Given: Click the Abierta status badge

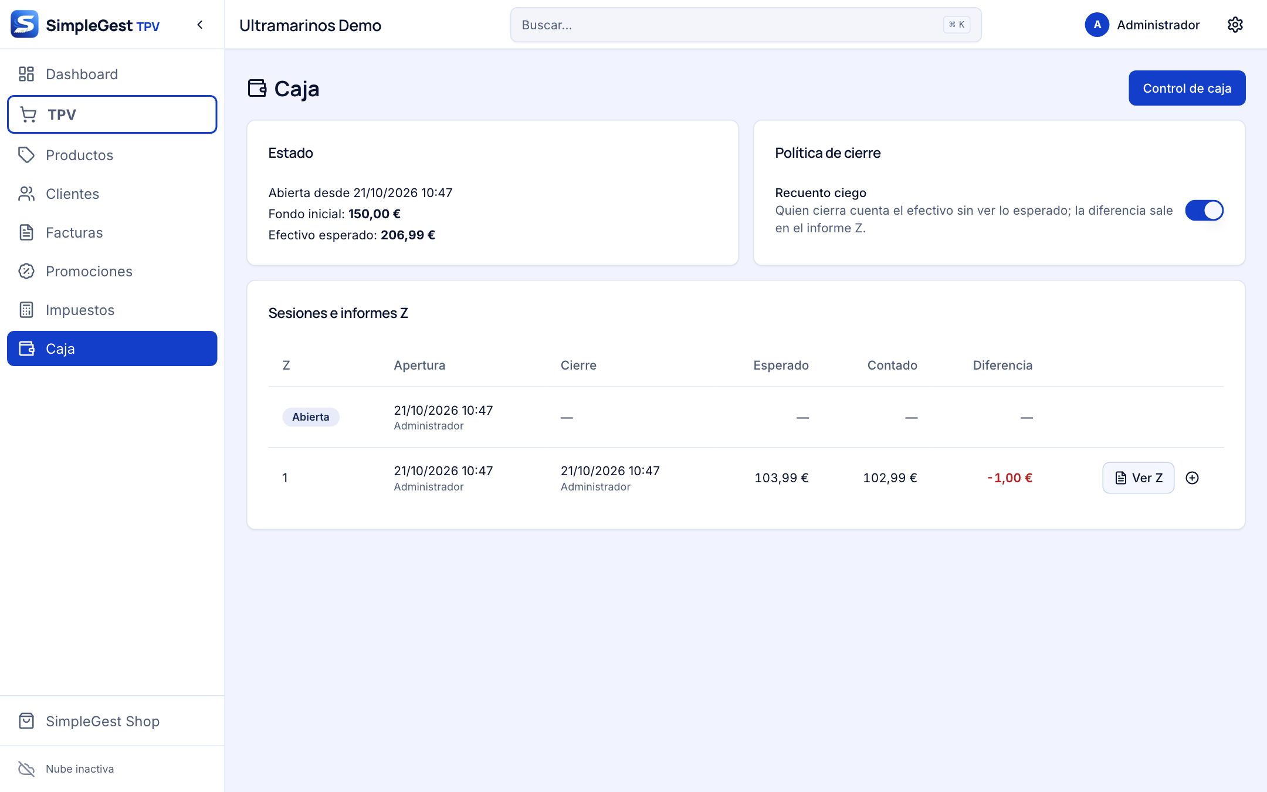Looking at the screenshot, I should pyautogui.click(x=311, y=417).
